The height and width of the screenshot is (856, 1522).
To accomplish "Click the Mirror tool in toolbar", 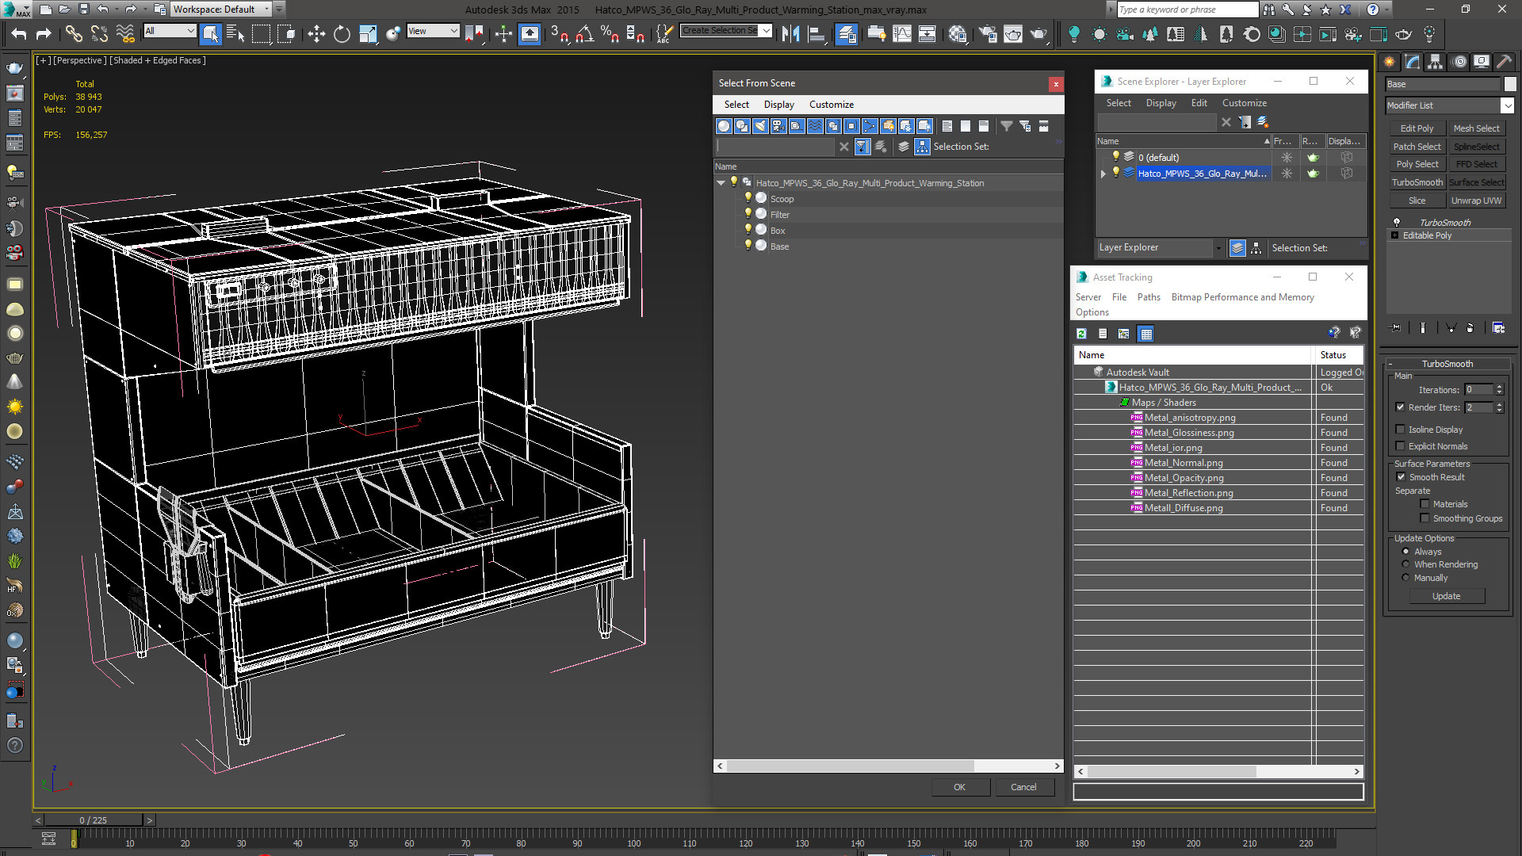I will [790, 33].
